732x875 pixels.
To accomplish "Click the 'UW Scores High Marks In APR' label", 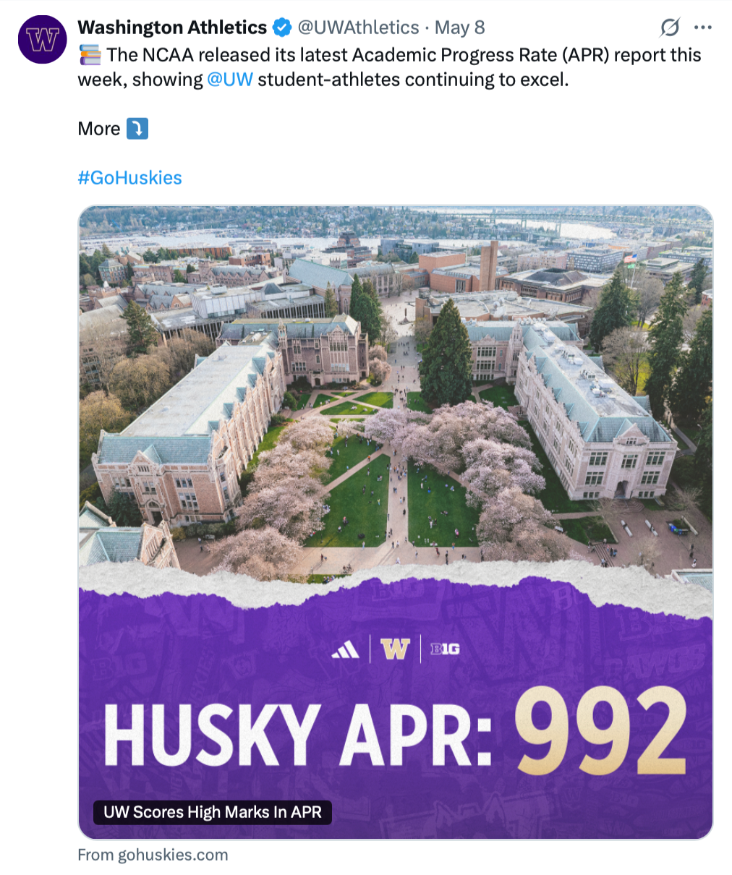I will coord(213,812).
